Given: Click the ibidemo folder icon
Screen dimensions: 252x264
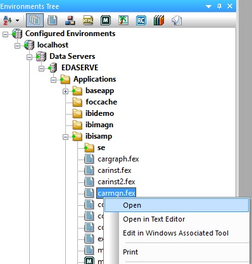Looking at the screenshot, I should click(77, 113).
